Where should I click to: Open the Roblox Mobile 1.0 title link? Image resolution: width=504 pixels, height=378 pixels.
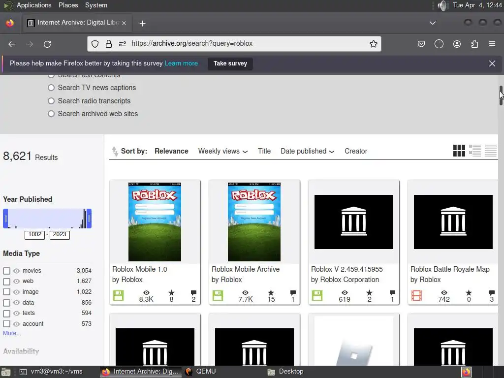click(139, 269)
